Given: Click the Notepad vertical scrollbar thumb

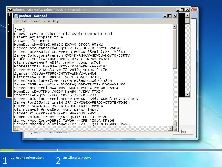Looking at the screenshot, I should (175, 49).
